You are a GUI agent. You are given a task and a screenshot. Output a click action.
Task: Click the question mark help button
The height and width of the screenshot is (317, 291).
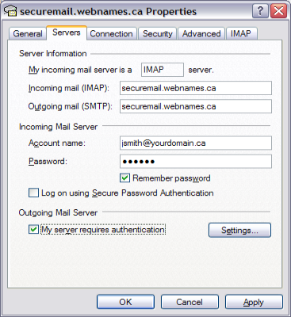[261, 11]
